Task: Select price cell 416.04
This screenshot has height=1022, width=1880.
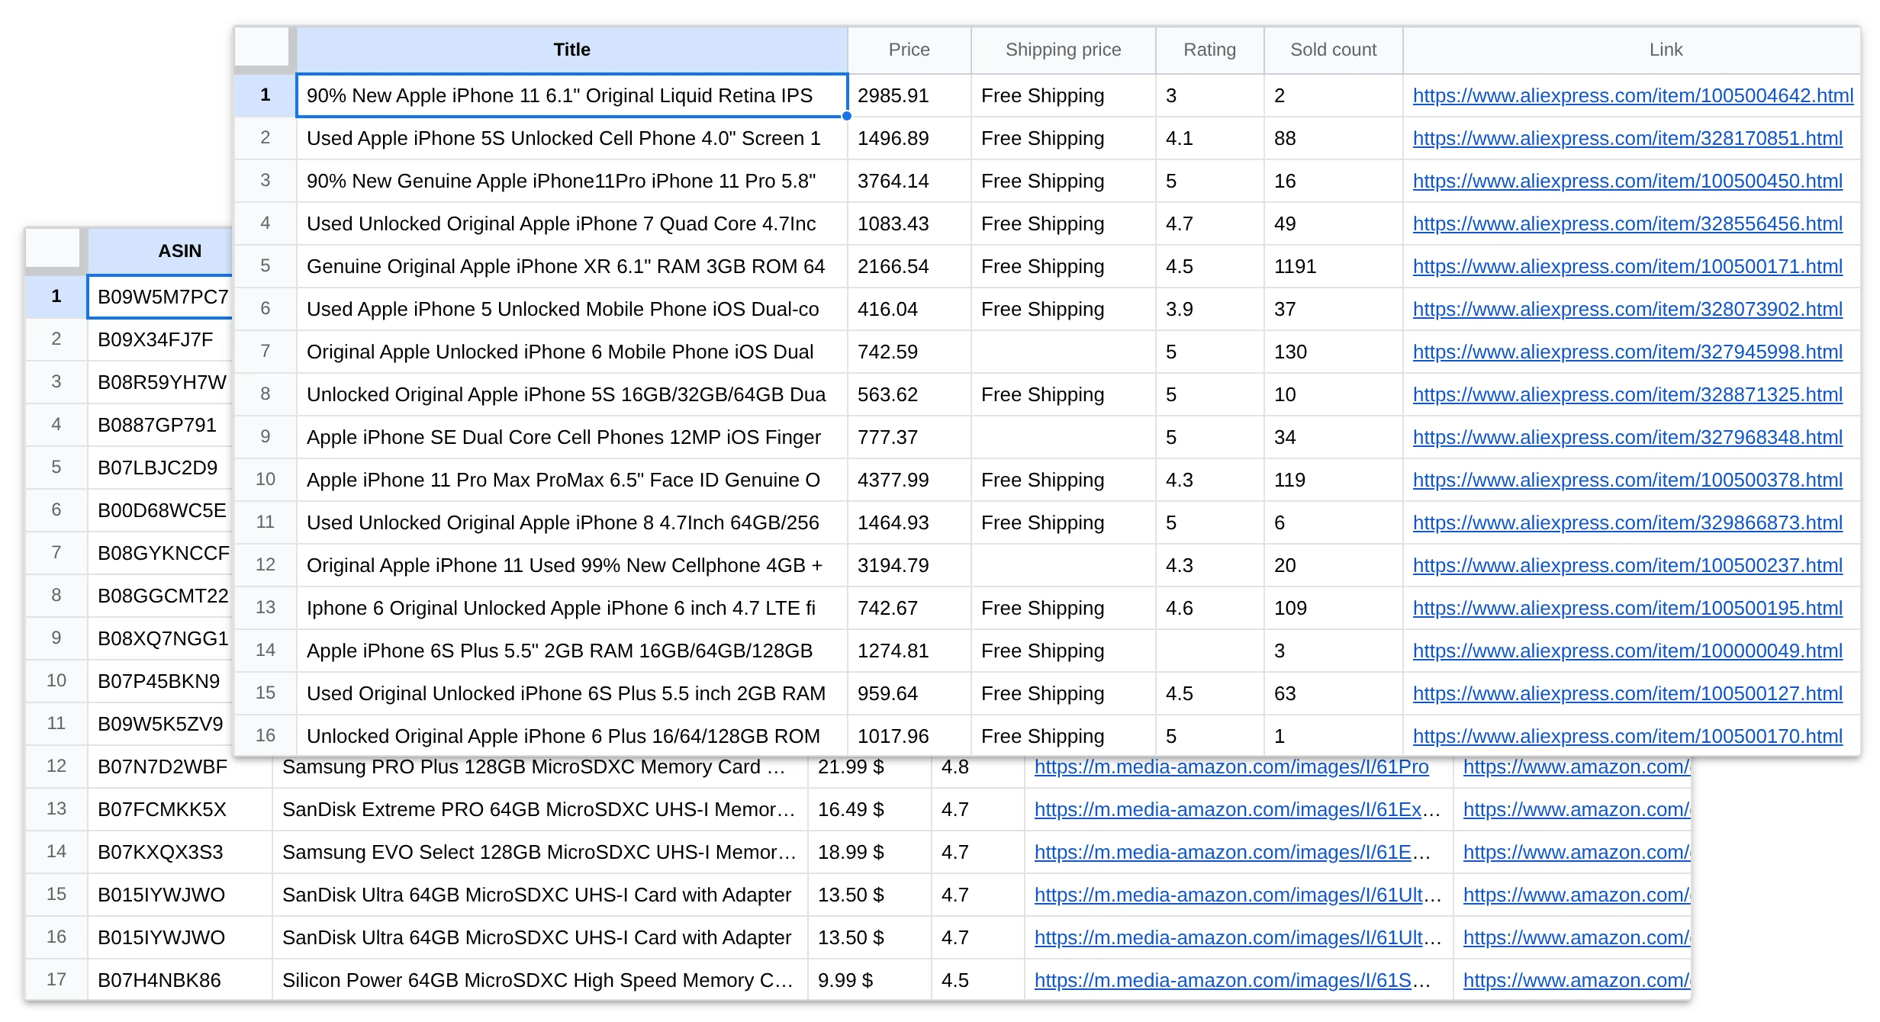Action: [x=909, y=309]
